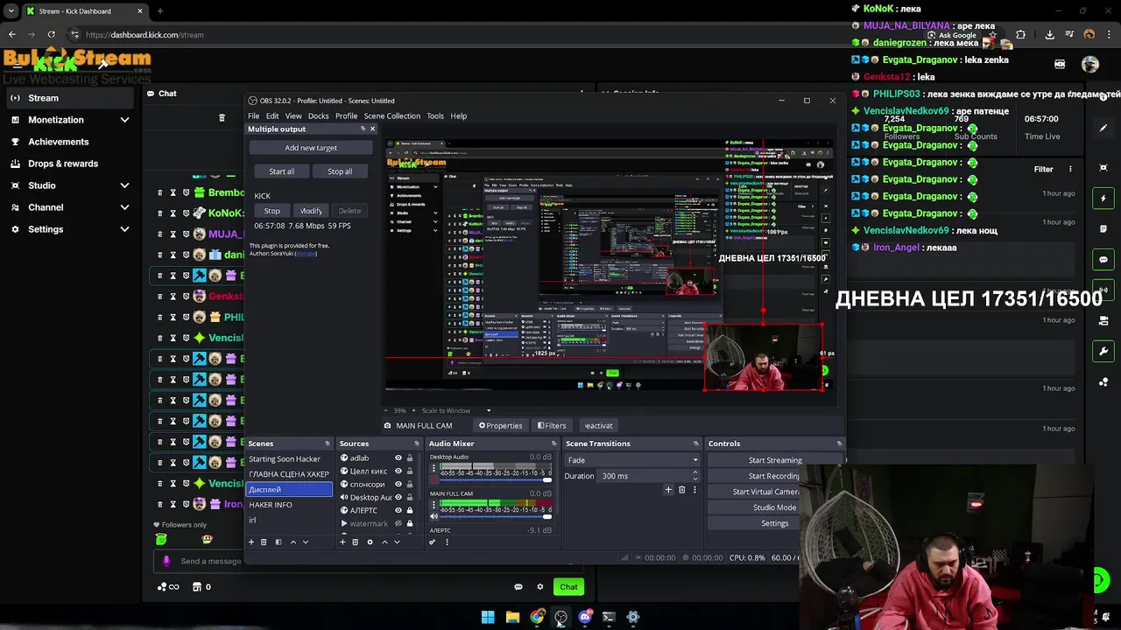Open Desktop Audio options three-dot button
Screen dimensions: 1121x630
[434, 468]
